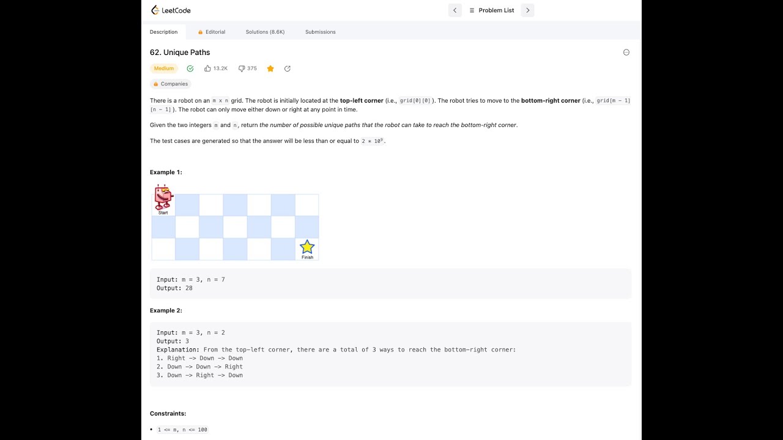This screenshot has height=440, width=783.
Task: Click the solved green checkmark icon
Action: [x=190, y=68]
